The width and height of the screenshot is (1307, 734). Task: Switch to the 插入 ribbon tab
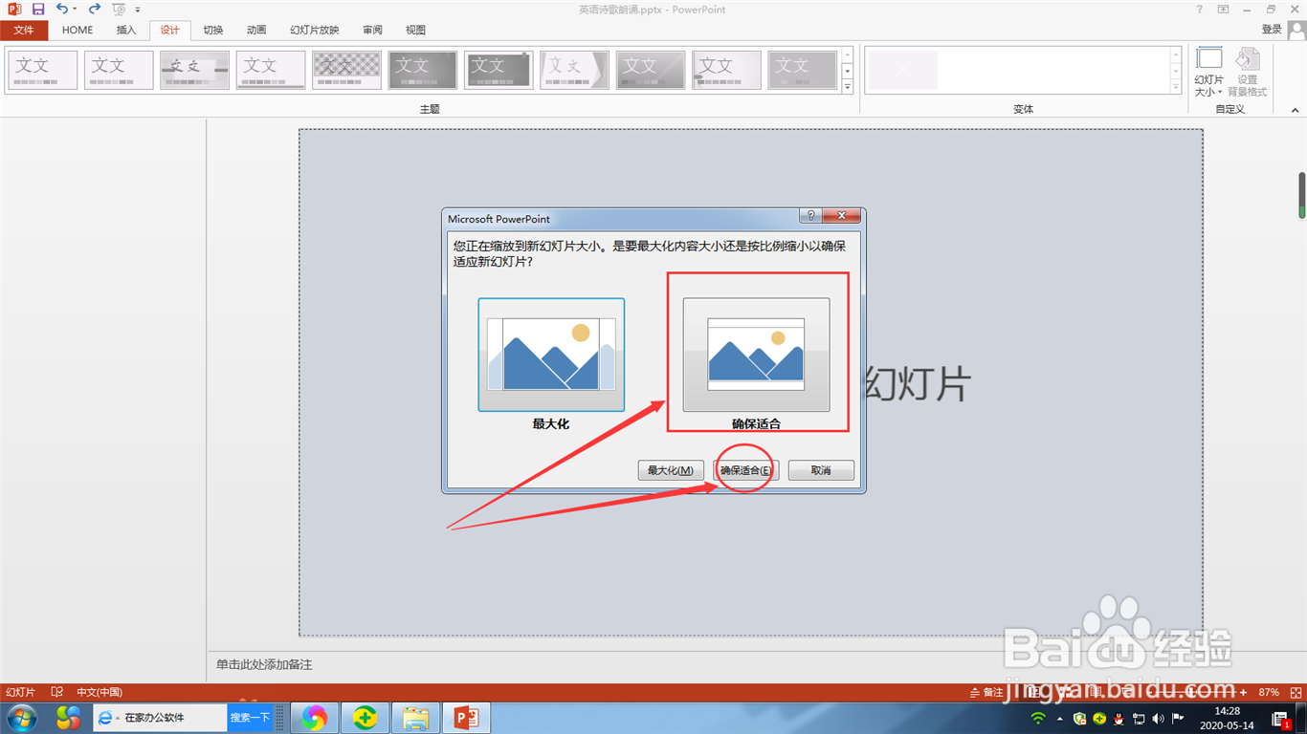coord(126,30)
